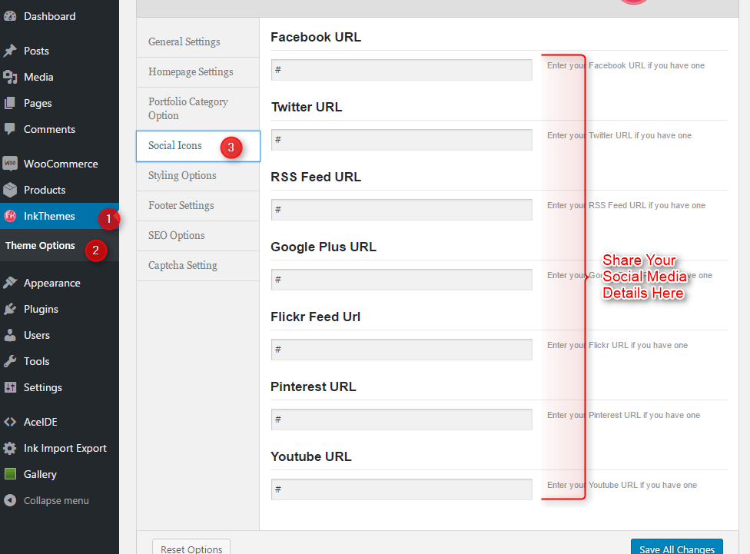Click the 'Pinterest URL' heading text
The image size is (750, 554).
[314, 386]
